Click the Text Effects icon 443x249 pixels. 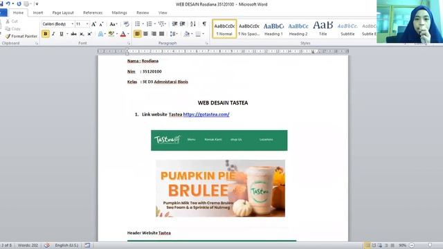point(100,34)
